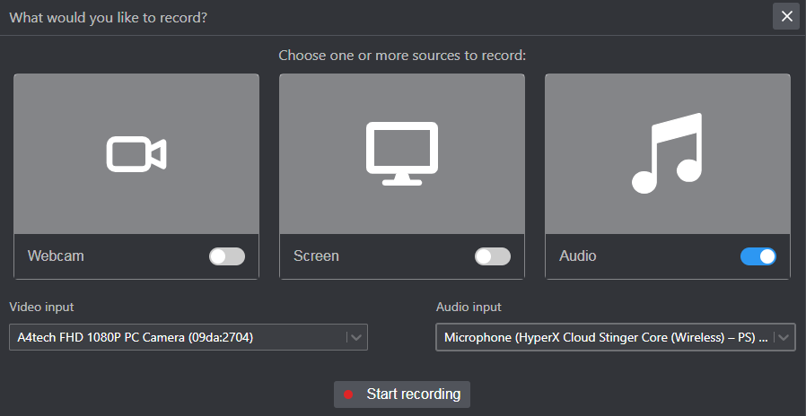Viewport: 806px width, 416px height.
Task: Open the Video input dropdown arrow
Action: click(356, 337)
